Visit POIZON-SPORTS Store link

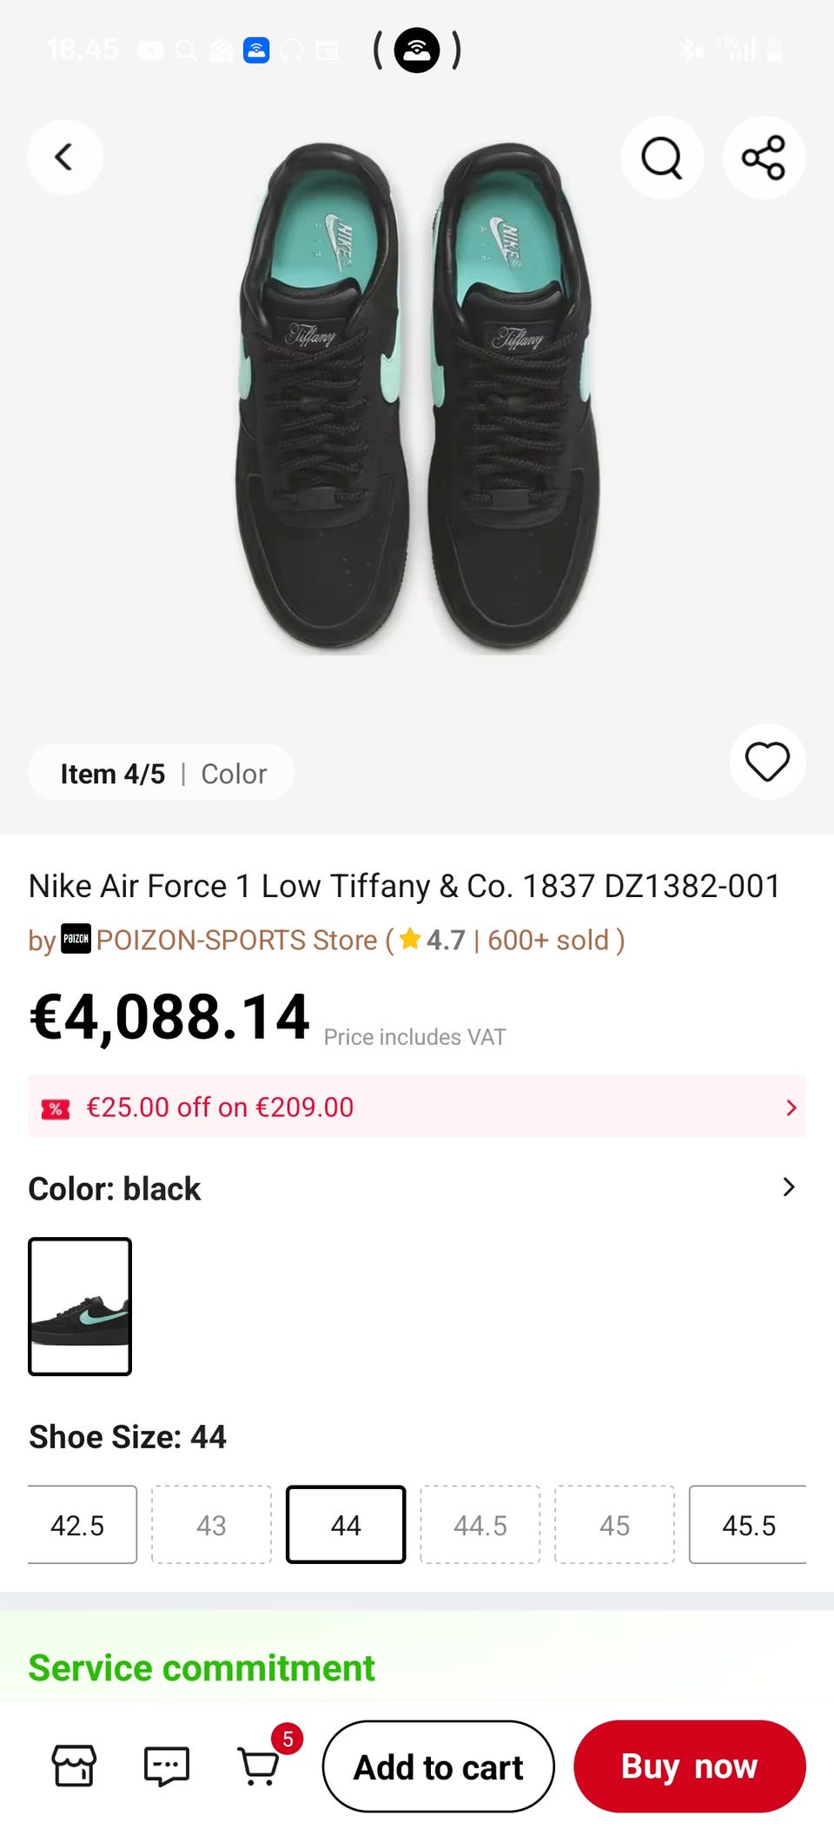(x=236, y=940)
